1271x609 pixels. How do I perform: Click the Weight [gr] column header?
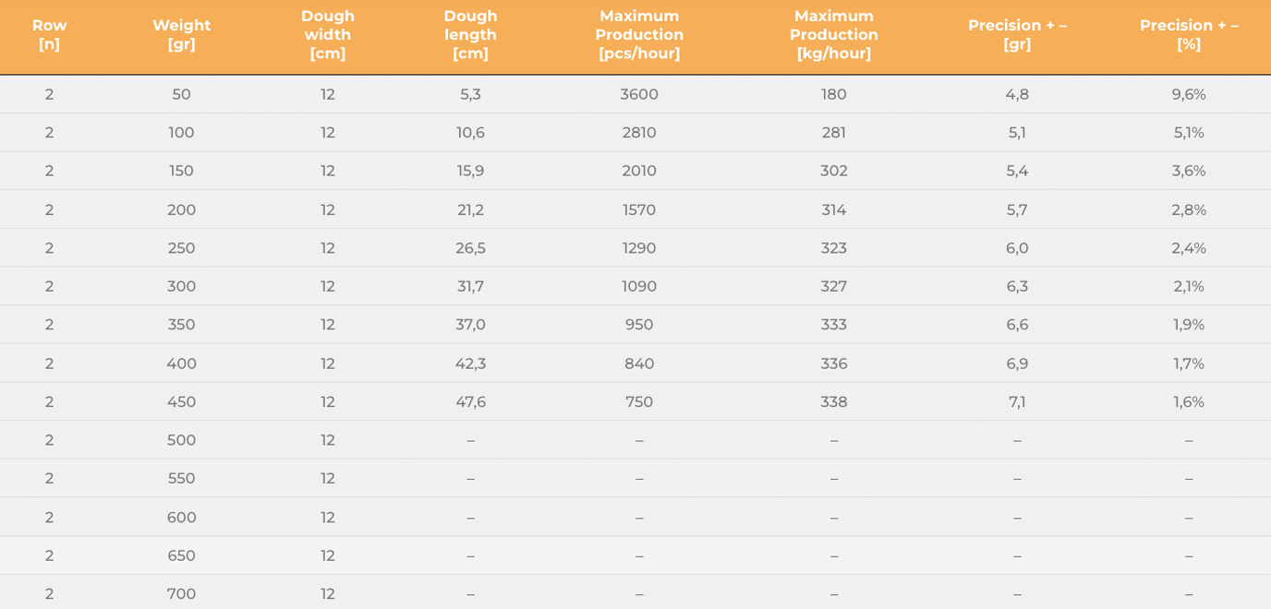click(x=181, y=35)
